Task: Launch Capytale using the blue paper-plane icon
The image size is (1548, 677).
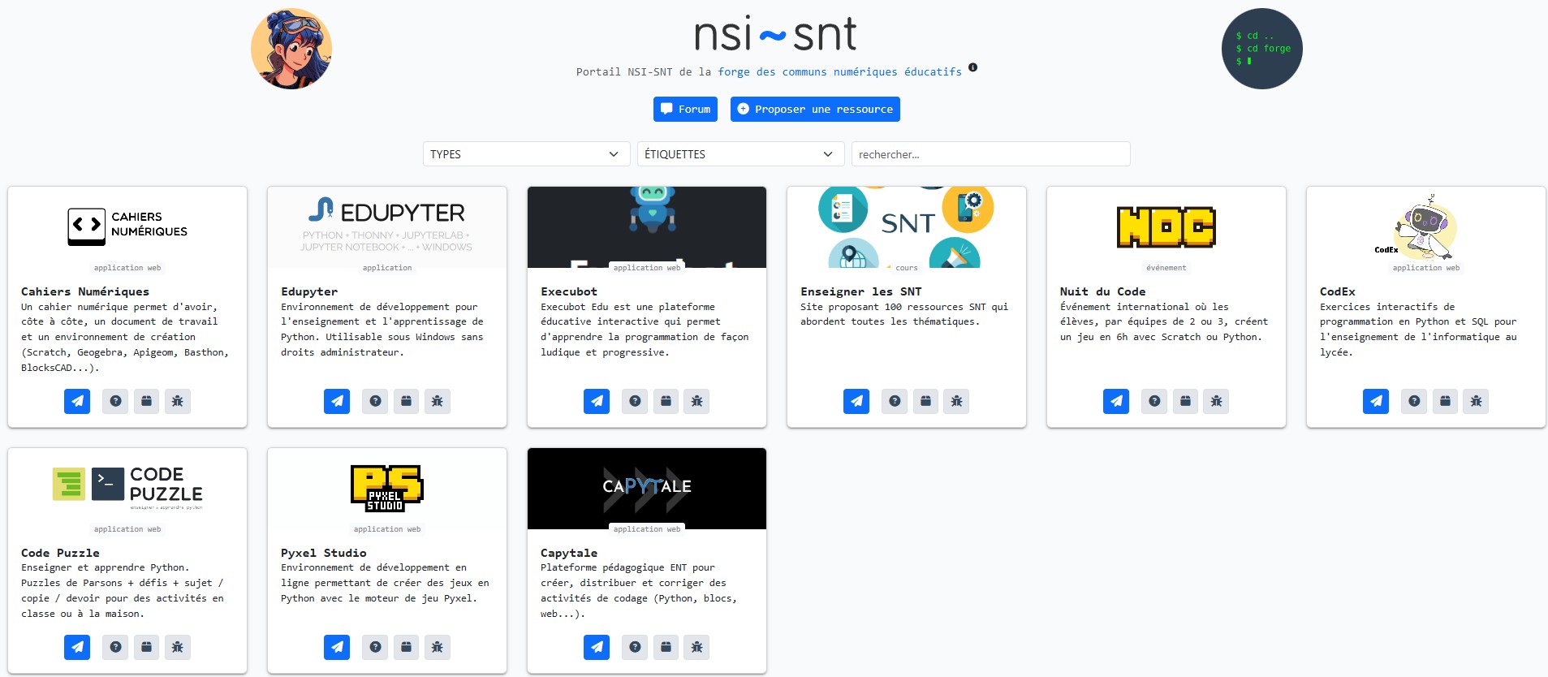Action: pos(597,647)
